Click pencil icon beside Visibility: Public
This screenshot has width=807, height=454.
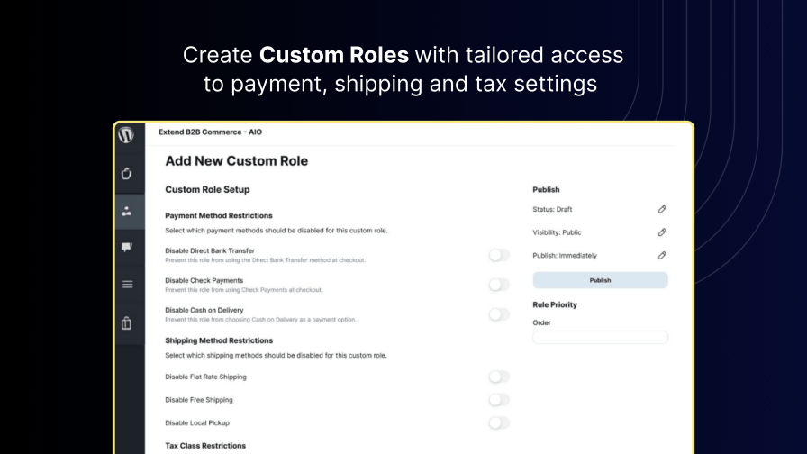coord(662,232)
